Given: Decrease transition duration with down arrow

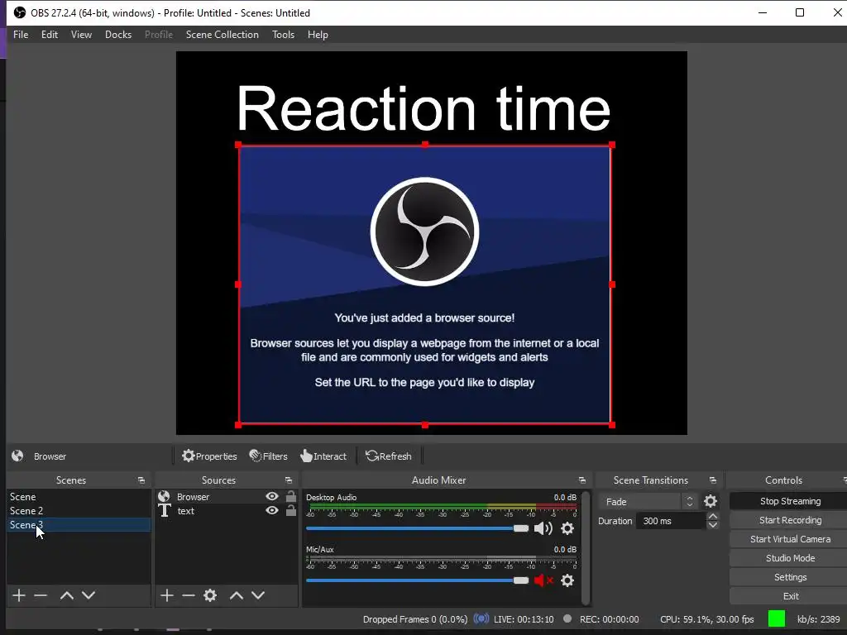Looking at the screenshot, I should point(712,525).
